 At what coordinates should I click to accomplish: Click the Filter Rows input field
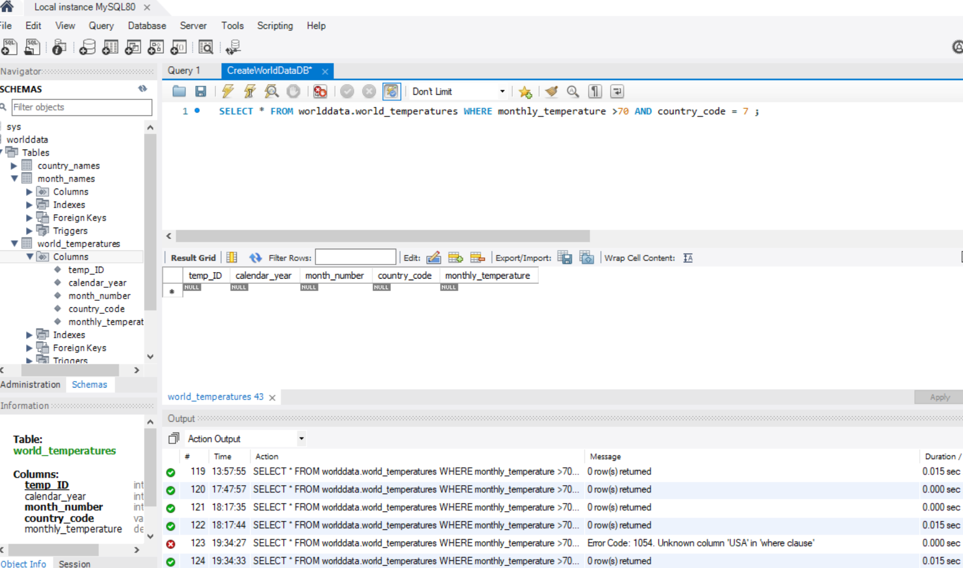coord(356,257)
